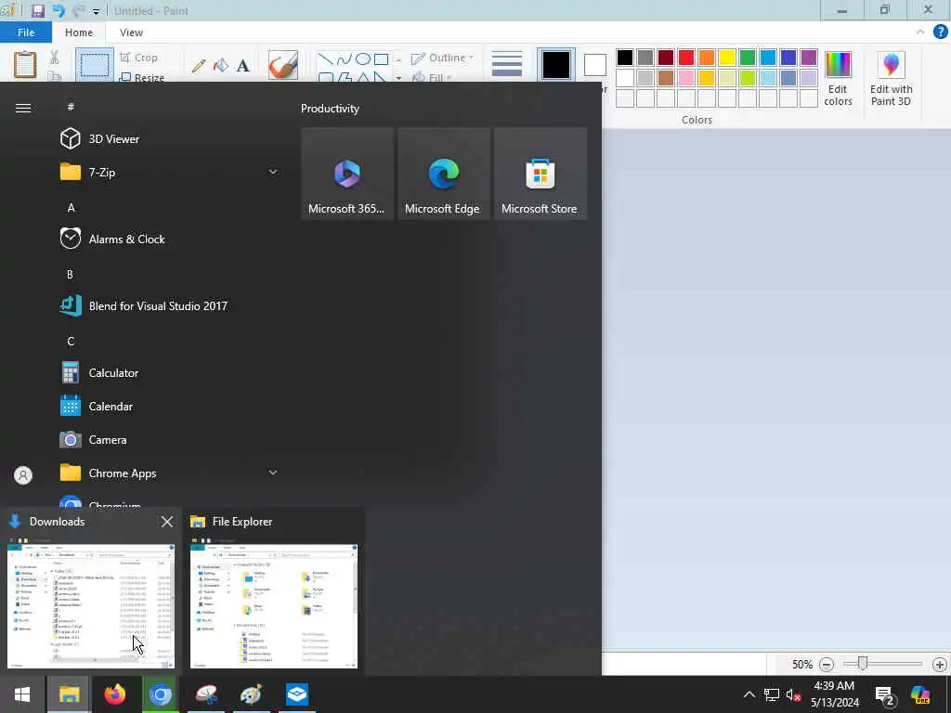Click the Crop button in Paint

[139, 58]
